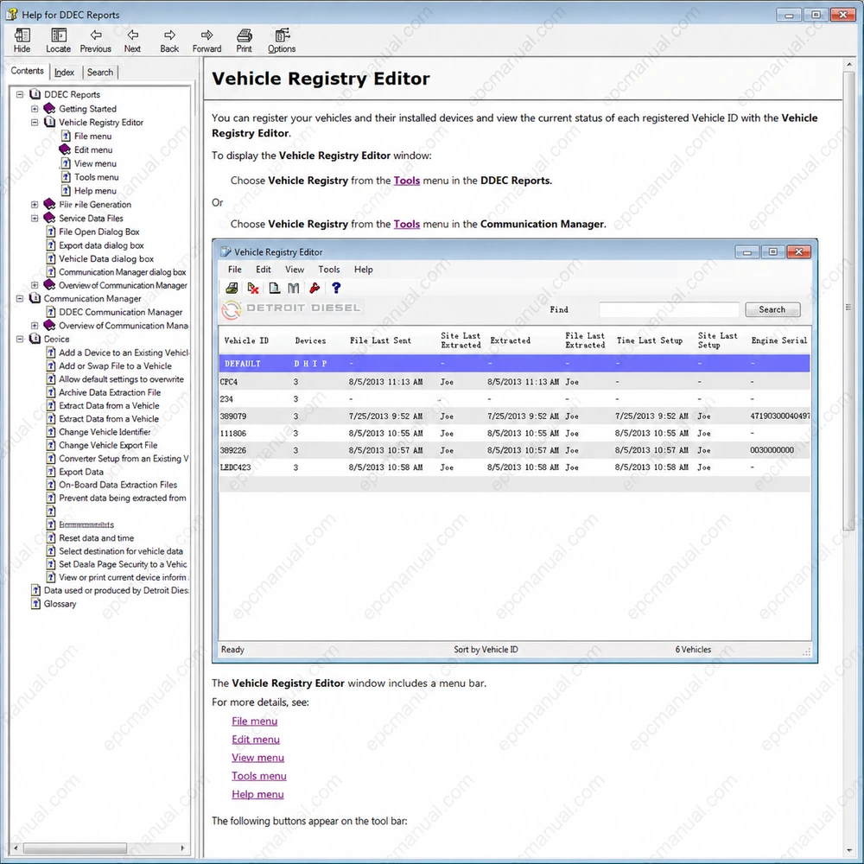Open File menu in Vehicle Registry Editor

coord(235,270)
